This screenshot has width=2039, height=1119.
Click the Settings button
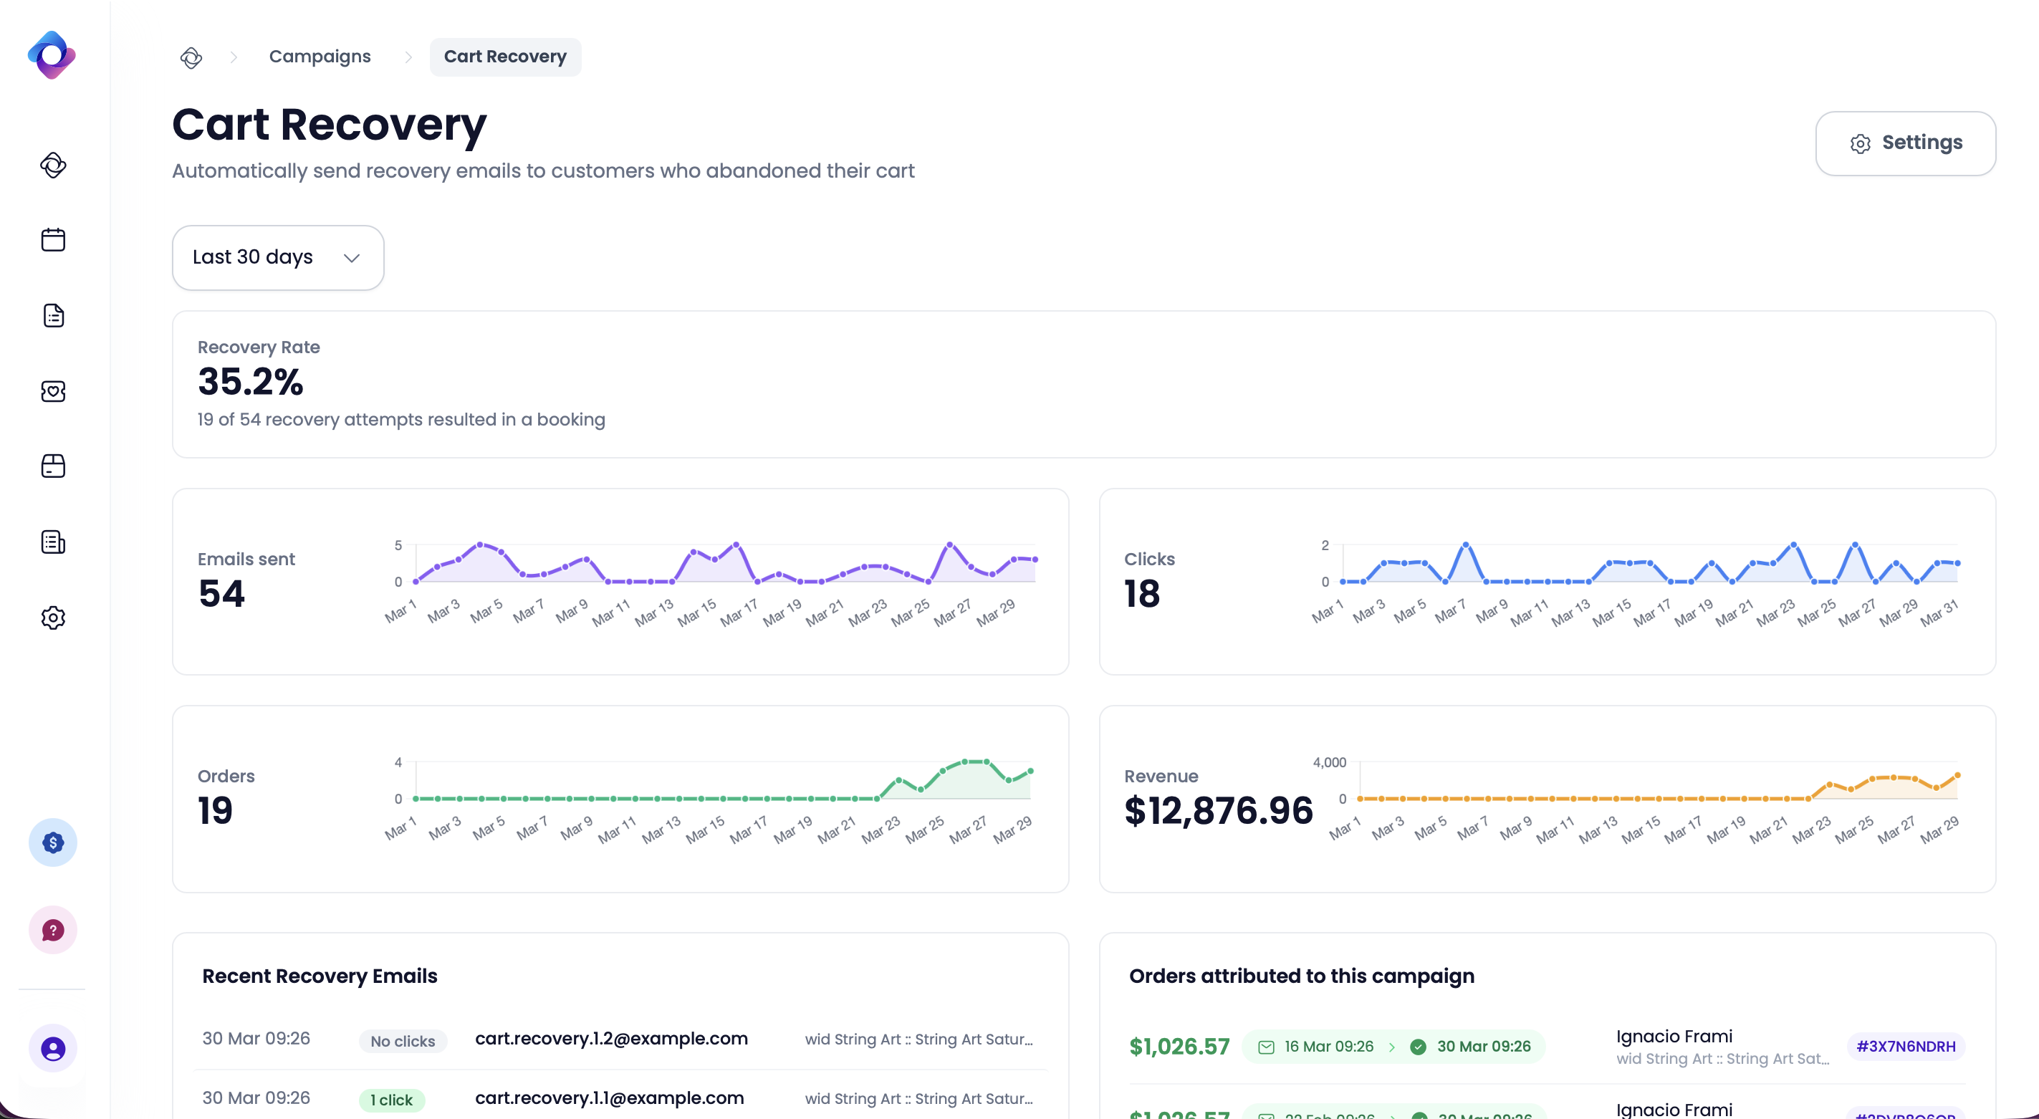(1904, 143)
